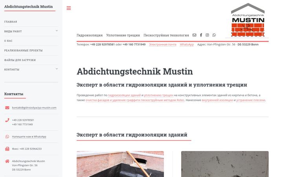Click the Von-Pfingsten-Str. 56 sidebar address line
283x177 pixels.
(25, 165)
